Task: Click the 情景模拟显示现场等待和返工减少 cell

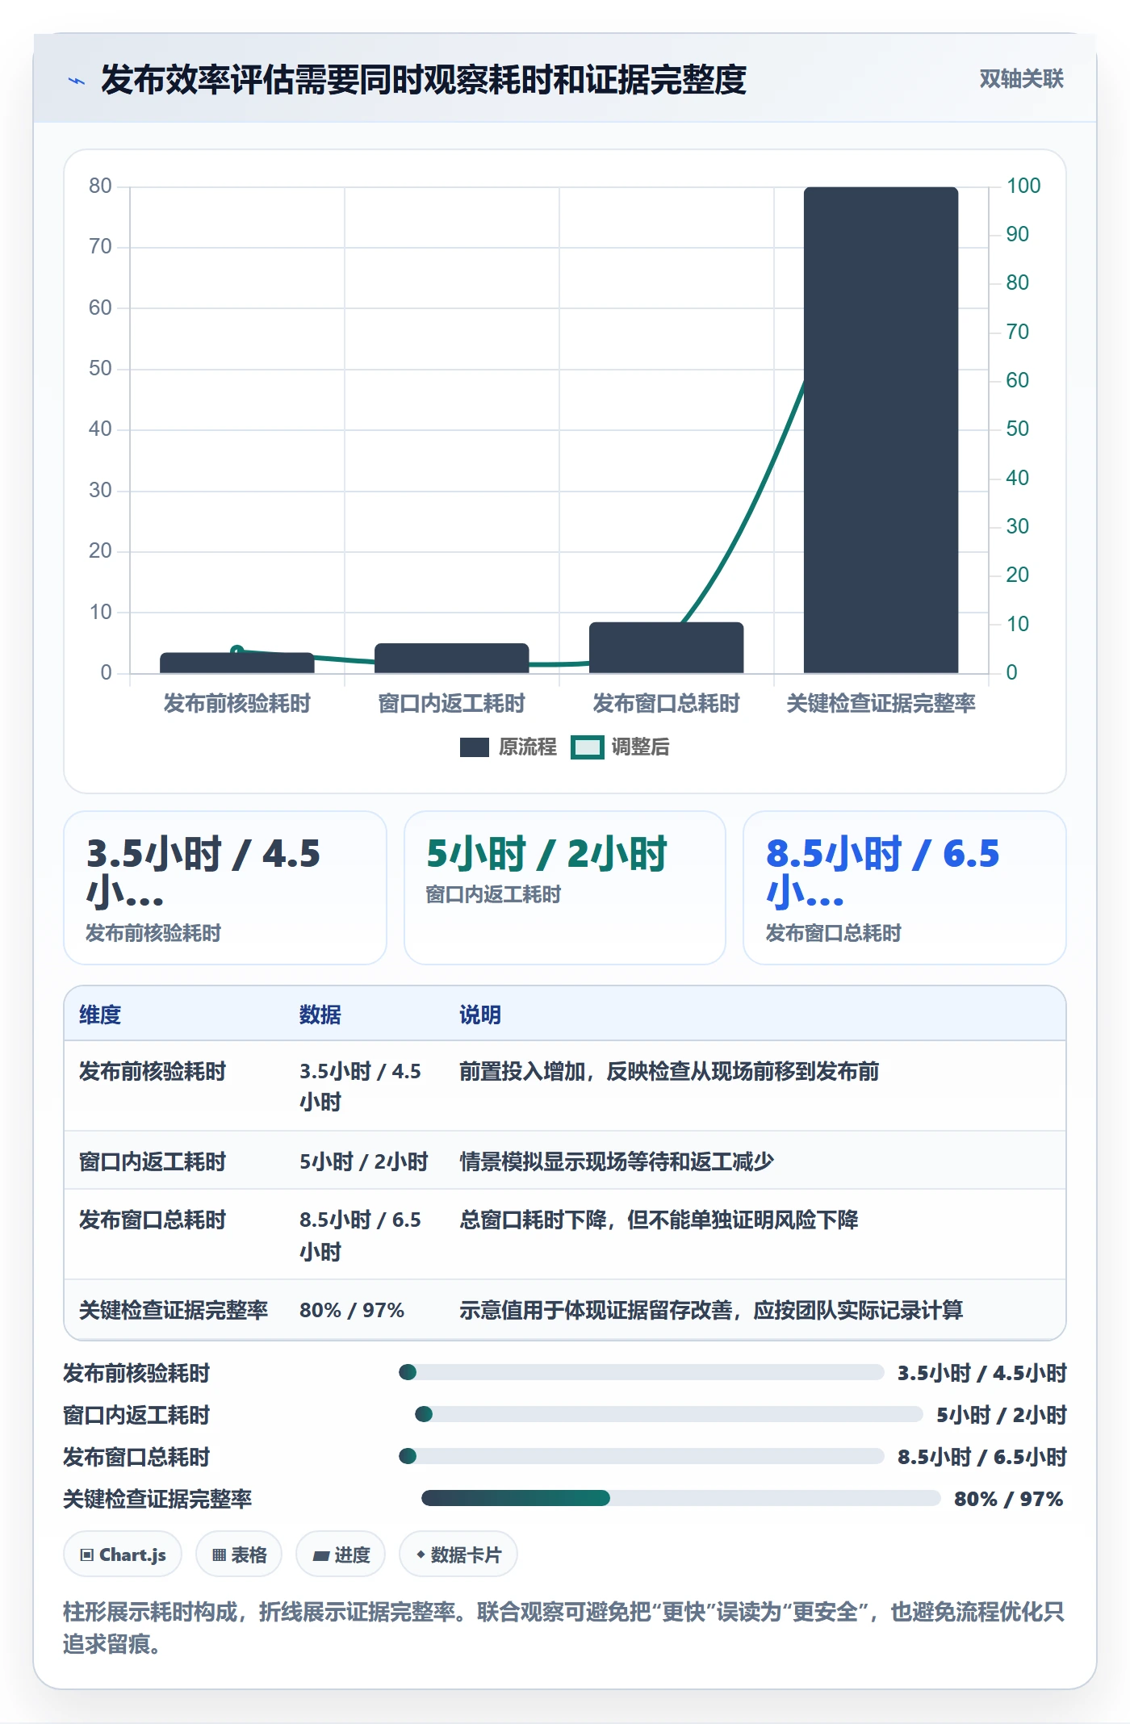Action: point(617,1161)
